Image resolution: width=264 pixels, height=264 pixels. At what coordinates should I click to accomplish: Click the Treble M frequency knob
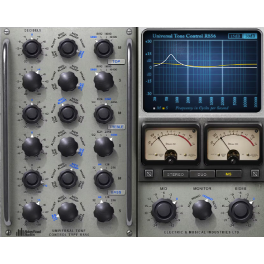click(104, 114)
